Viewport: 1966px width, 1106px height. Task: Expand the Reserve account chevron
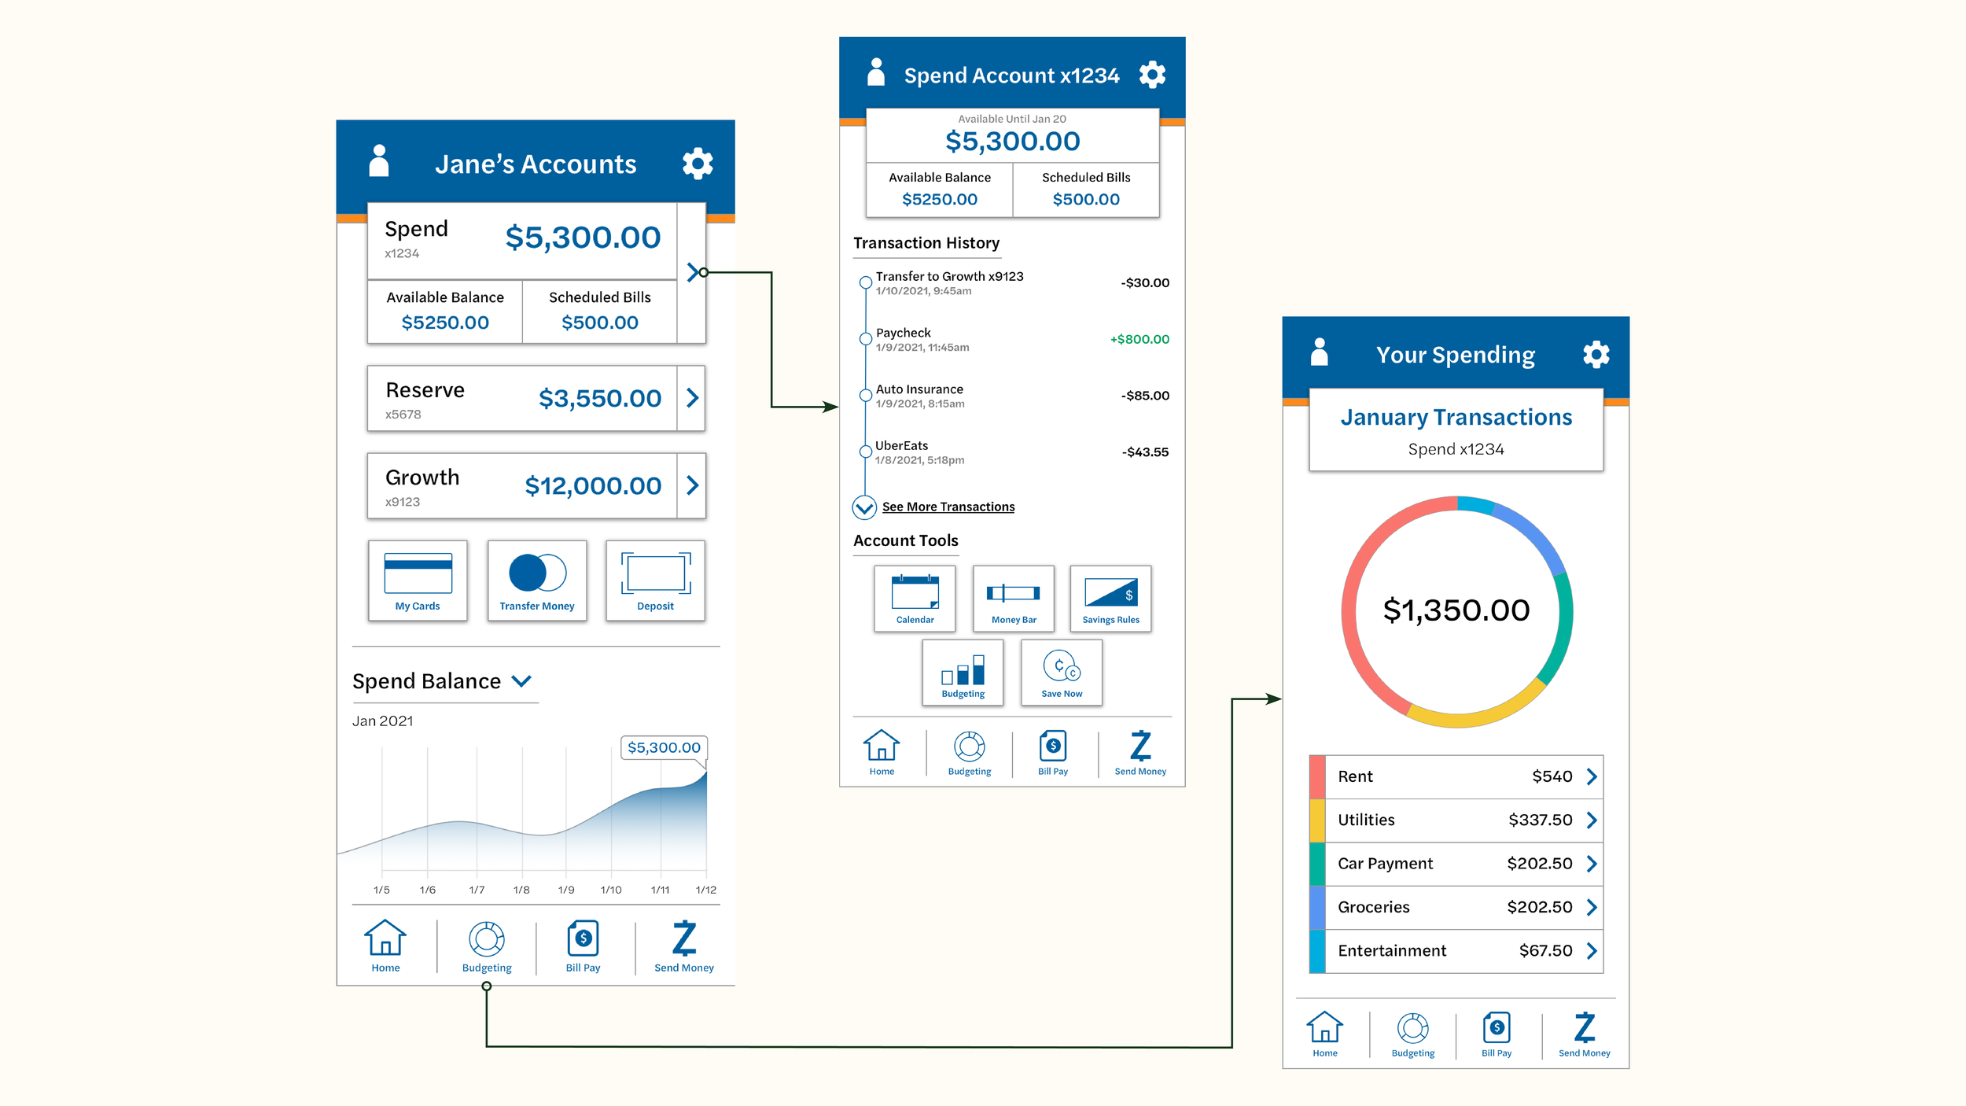692,398
